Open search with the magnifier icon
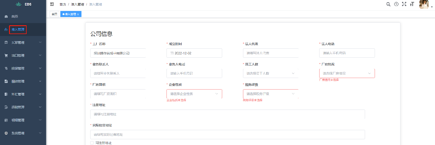The height and width of the screenshot is (145, 435). 388,4
